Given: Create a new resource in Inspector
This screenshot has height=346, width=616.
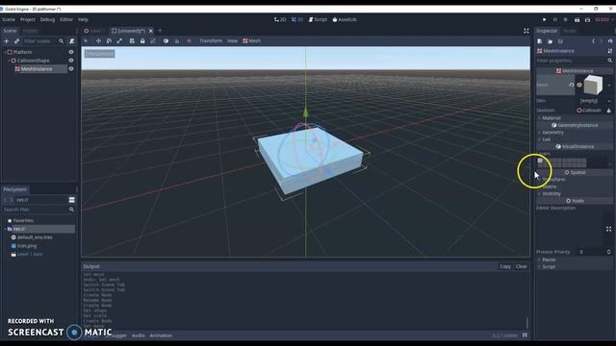Looking at the screenshot, I should click(x=540, y=41).
